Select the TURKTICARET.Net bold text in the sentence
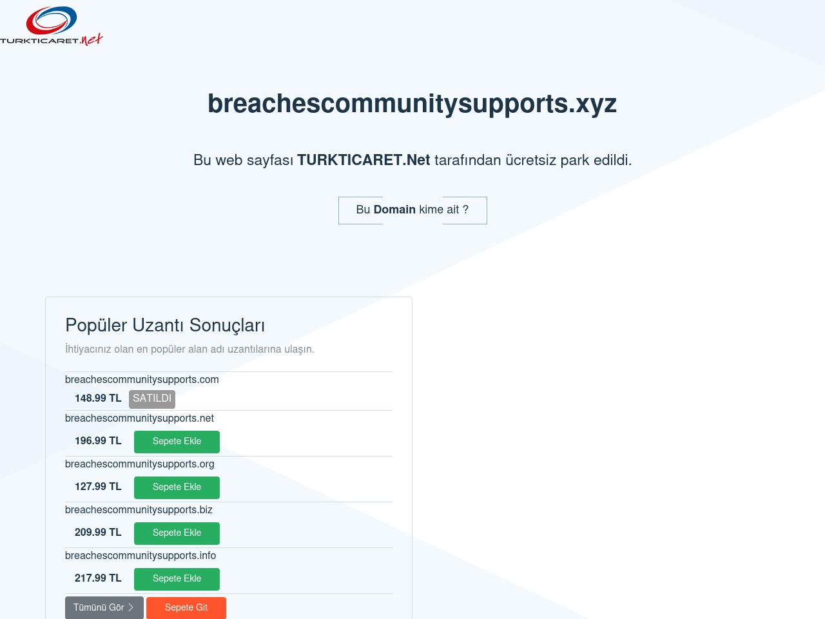 point(364,160)
